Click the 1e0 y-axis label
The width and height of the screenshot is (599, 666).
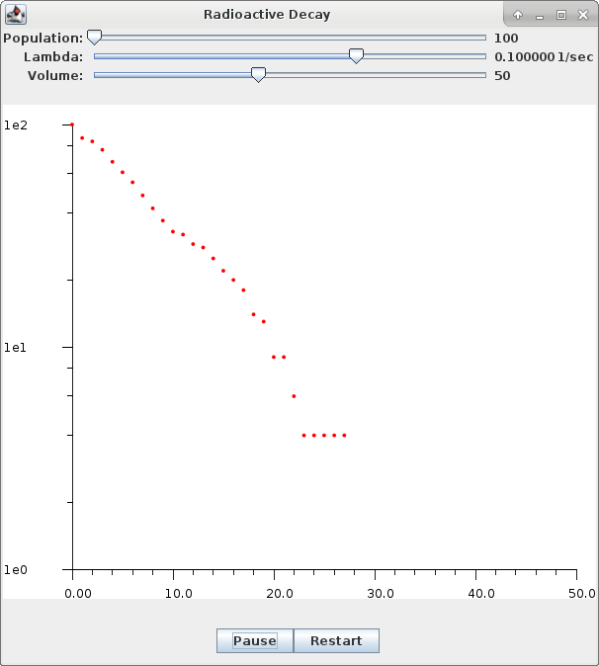click(16, 570)
